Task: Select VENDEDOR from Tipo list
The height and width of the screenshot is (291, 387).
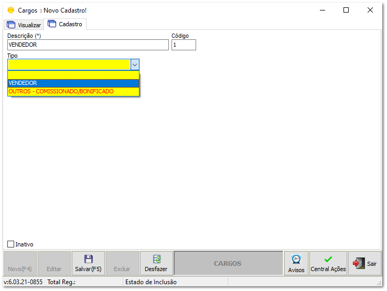Action: (x=73, y=83)
